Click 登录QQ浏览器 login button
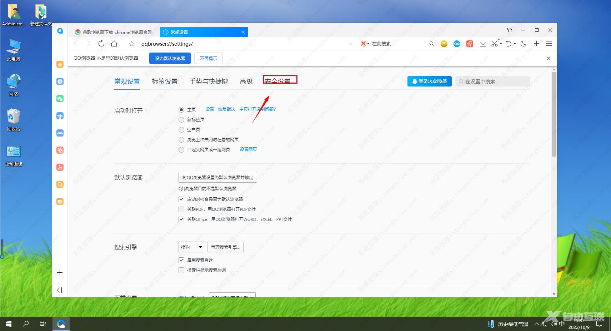 [430, 81]
